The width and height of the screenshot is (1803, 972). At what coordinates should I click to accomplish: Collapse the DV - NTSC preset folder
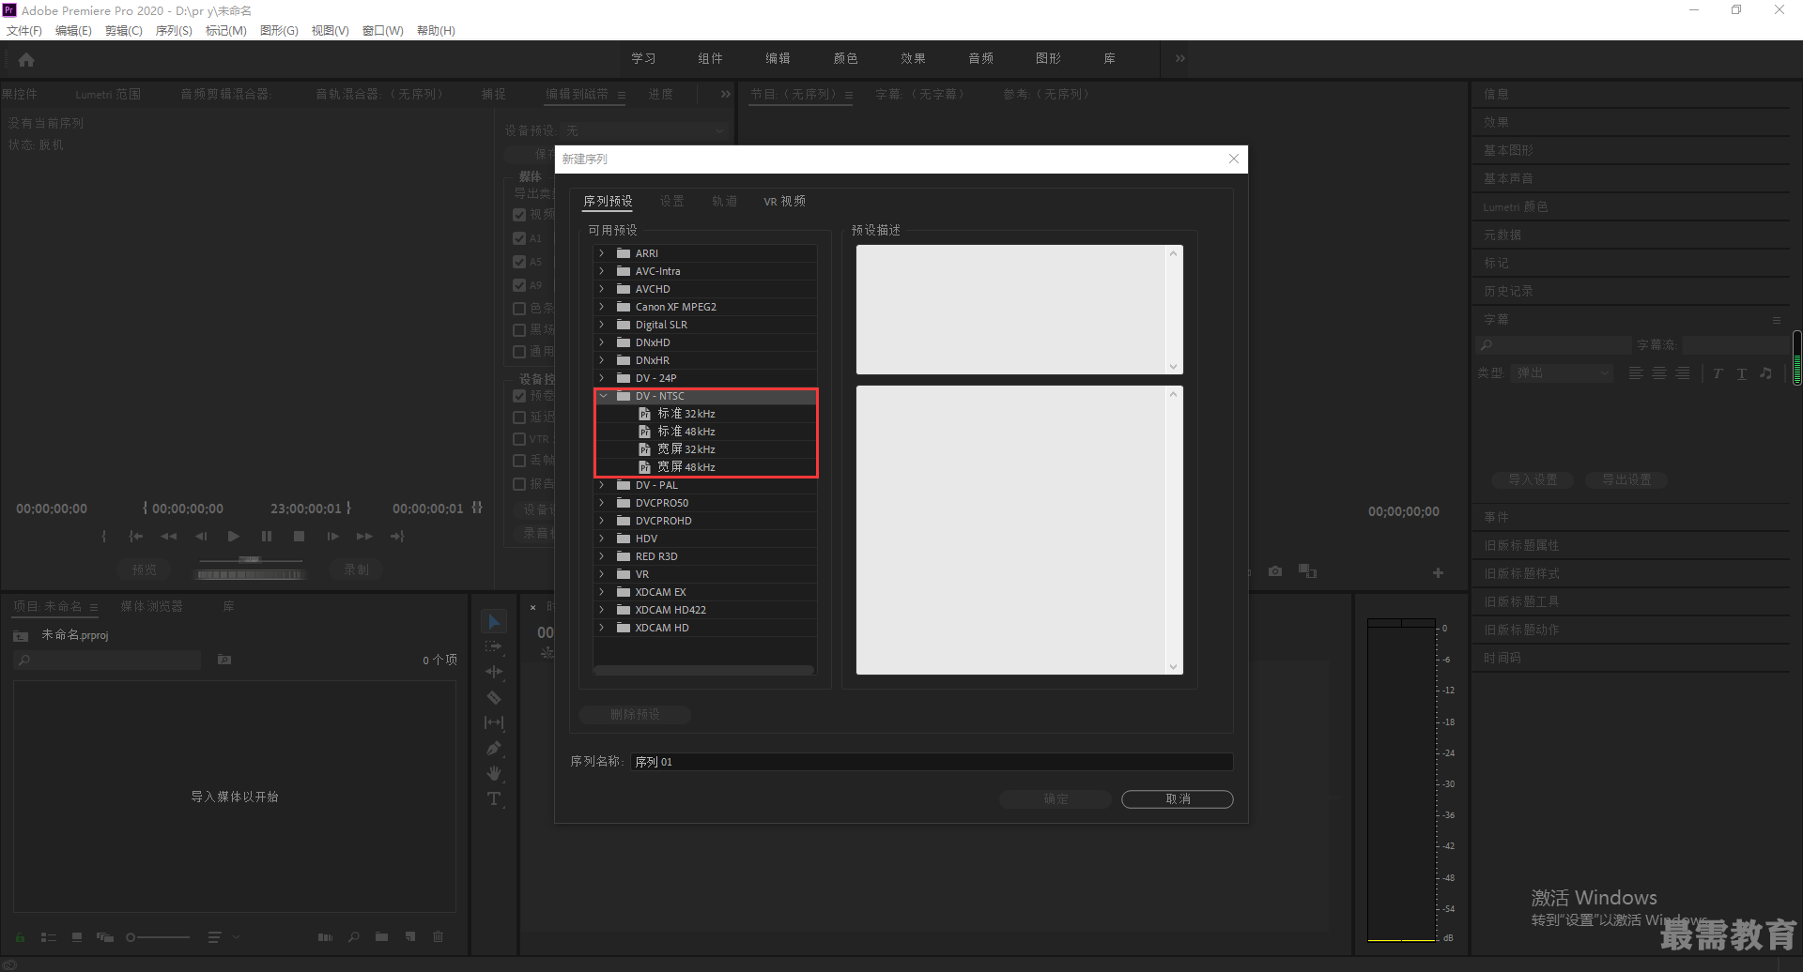click(604, 396)
